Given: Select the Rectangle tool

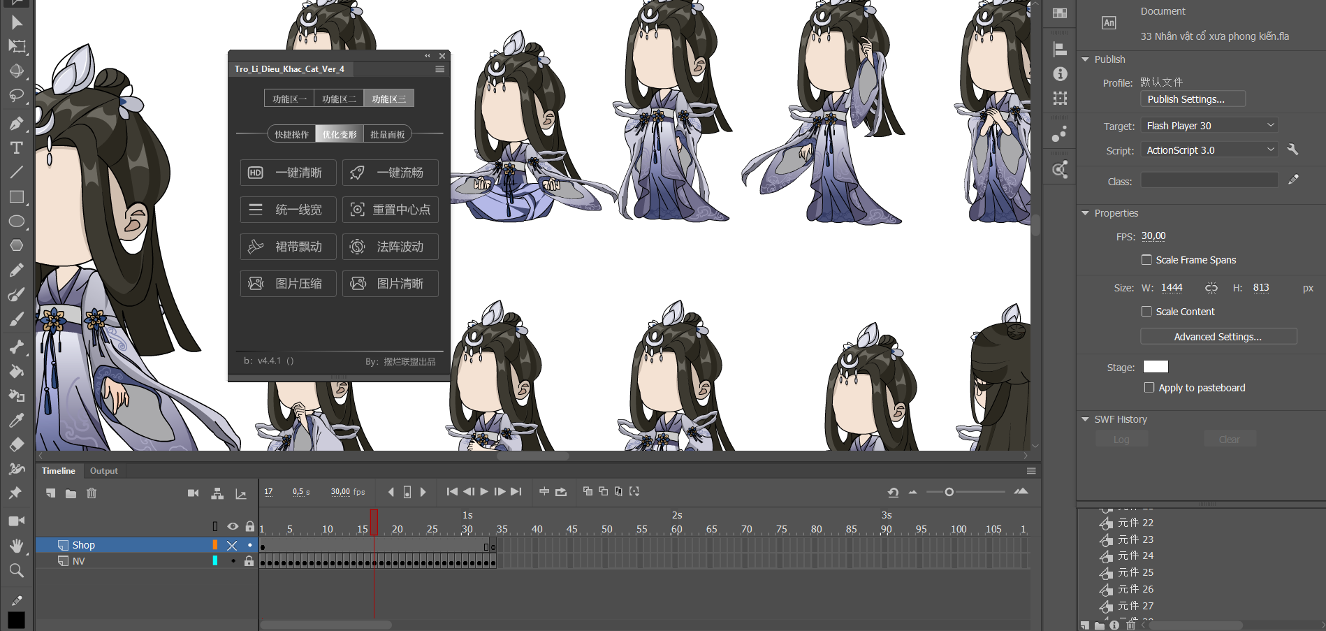Looking at the screenshot, I should click(16, 197).
